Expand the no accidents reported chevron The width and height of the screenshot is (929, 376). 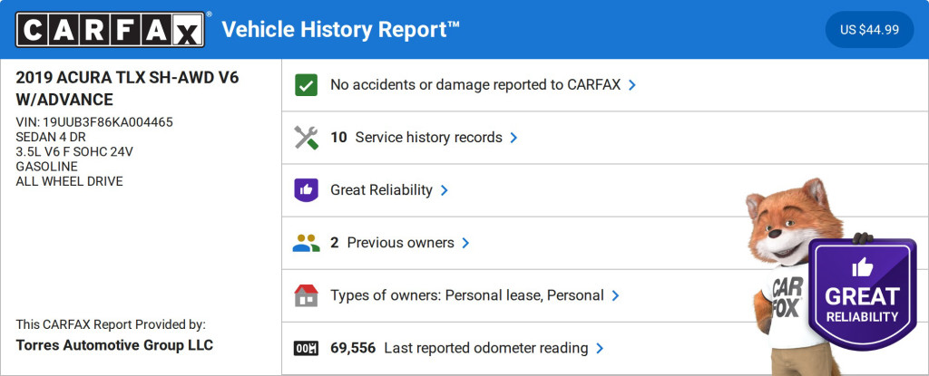click(632, 85)
